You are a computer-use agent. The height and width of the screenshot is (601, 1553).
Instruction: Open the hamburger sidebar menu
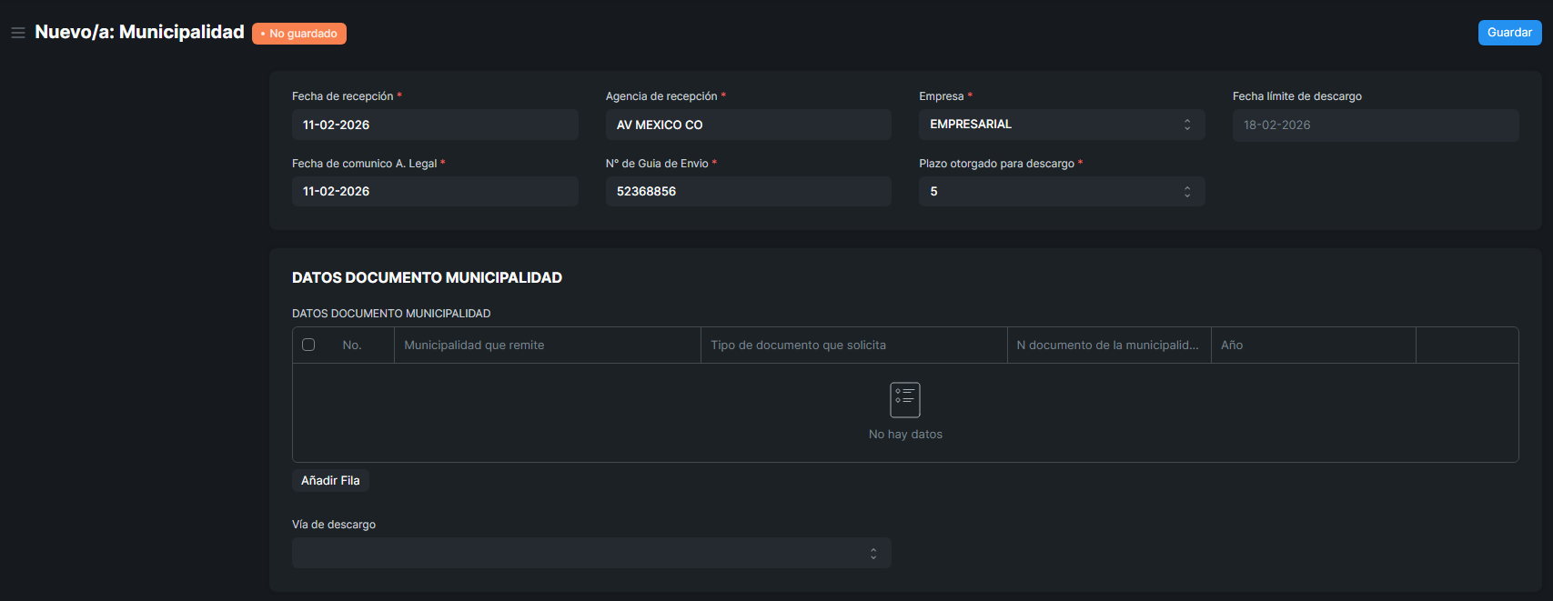pos(17,33)
